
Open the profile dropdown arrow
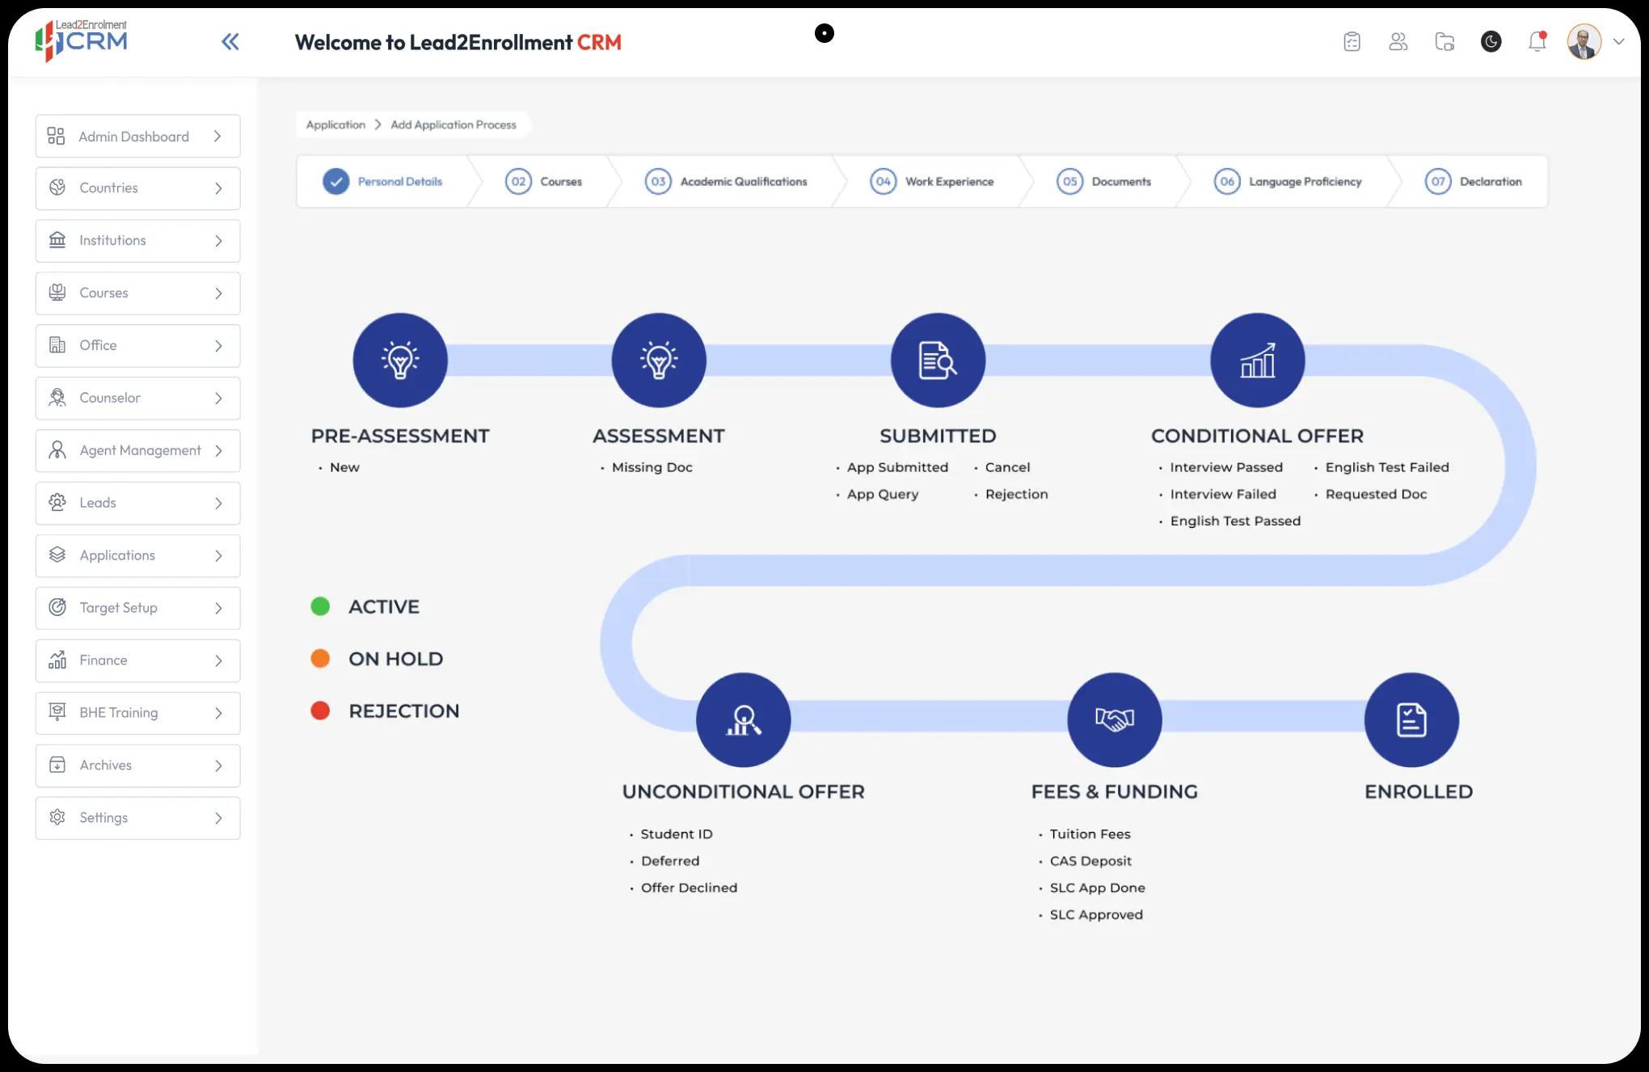[x=1618, y=42]
